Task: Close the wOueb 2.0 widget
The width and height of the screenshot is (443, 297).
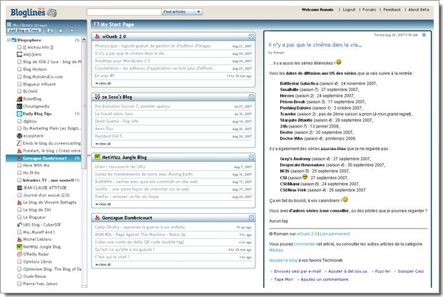Action: (x=251, y=36)
